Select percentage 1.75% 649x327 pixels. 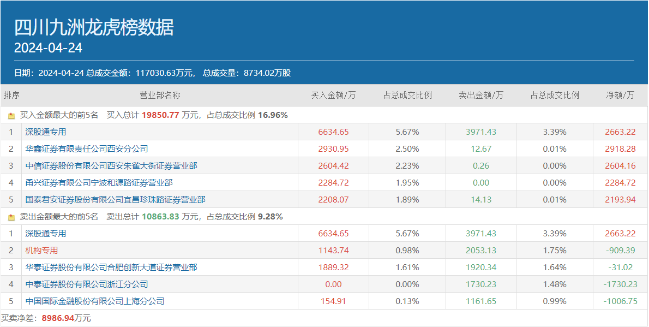pos(555,251)
